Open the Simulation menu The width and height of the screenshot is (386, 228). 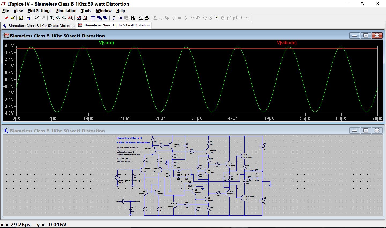click(66, 11)
